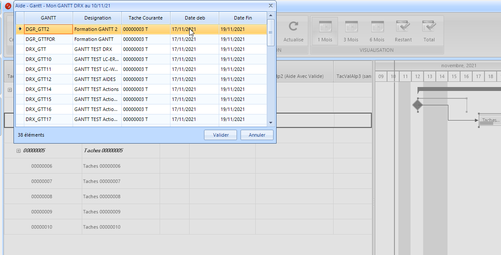Click the milestone diamond in Gantt chart
This screenshot has width=501, height=255.
pyautogui.click(x=417, y=105)
